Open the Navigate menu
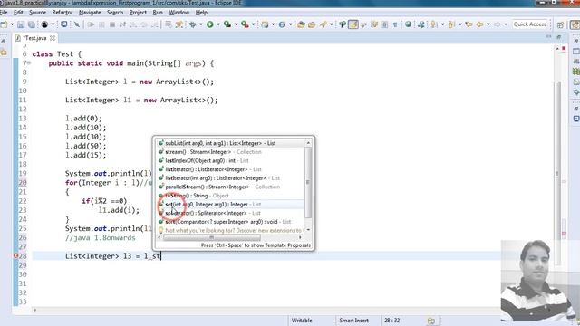Screen dimensions: 580x326 90,12
